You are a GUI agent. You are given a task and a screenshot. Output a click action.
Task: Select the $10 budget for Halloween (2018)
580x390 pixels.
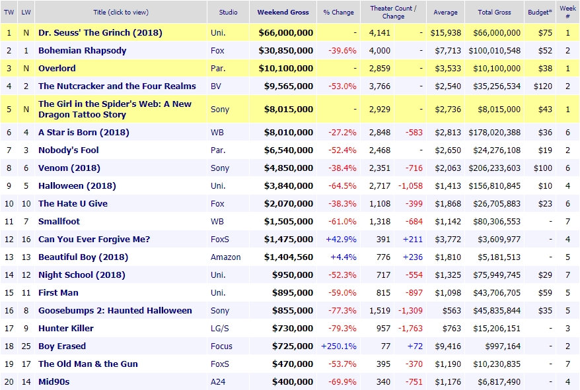[545, 185]
